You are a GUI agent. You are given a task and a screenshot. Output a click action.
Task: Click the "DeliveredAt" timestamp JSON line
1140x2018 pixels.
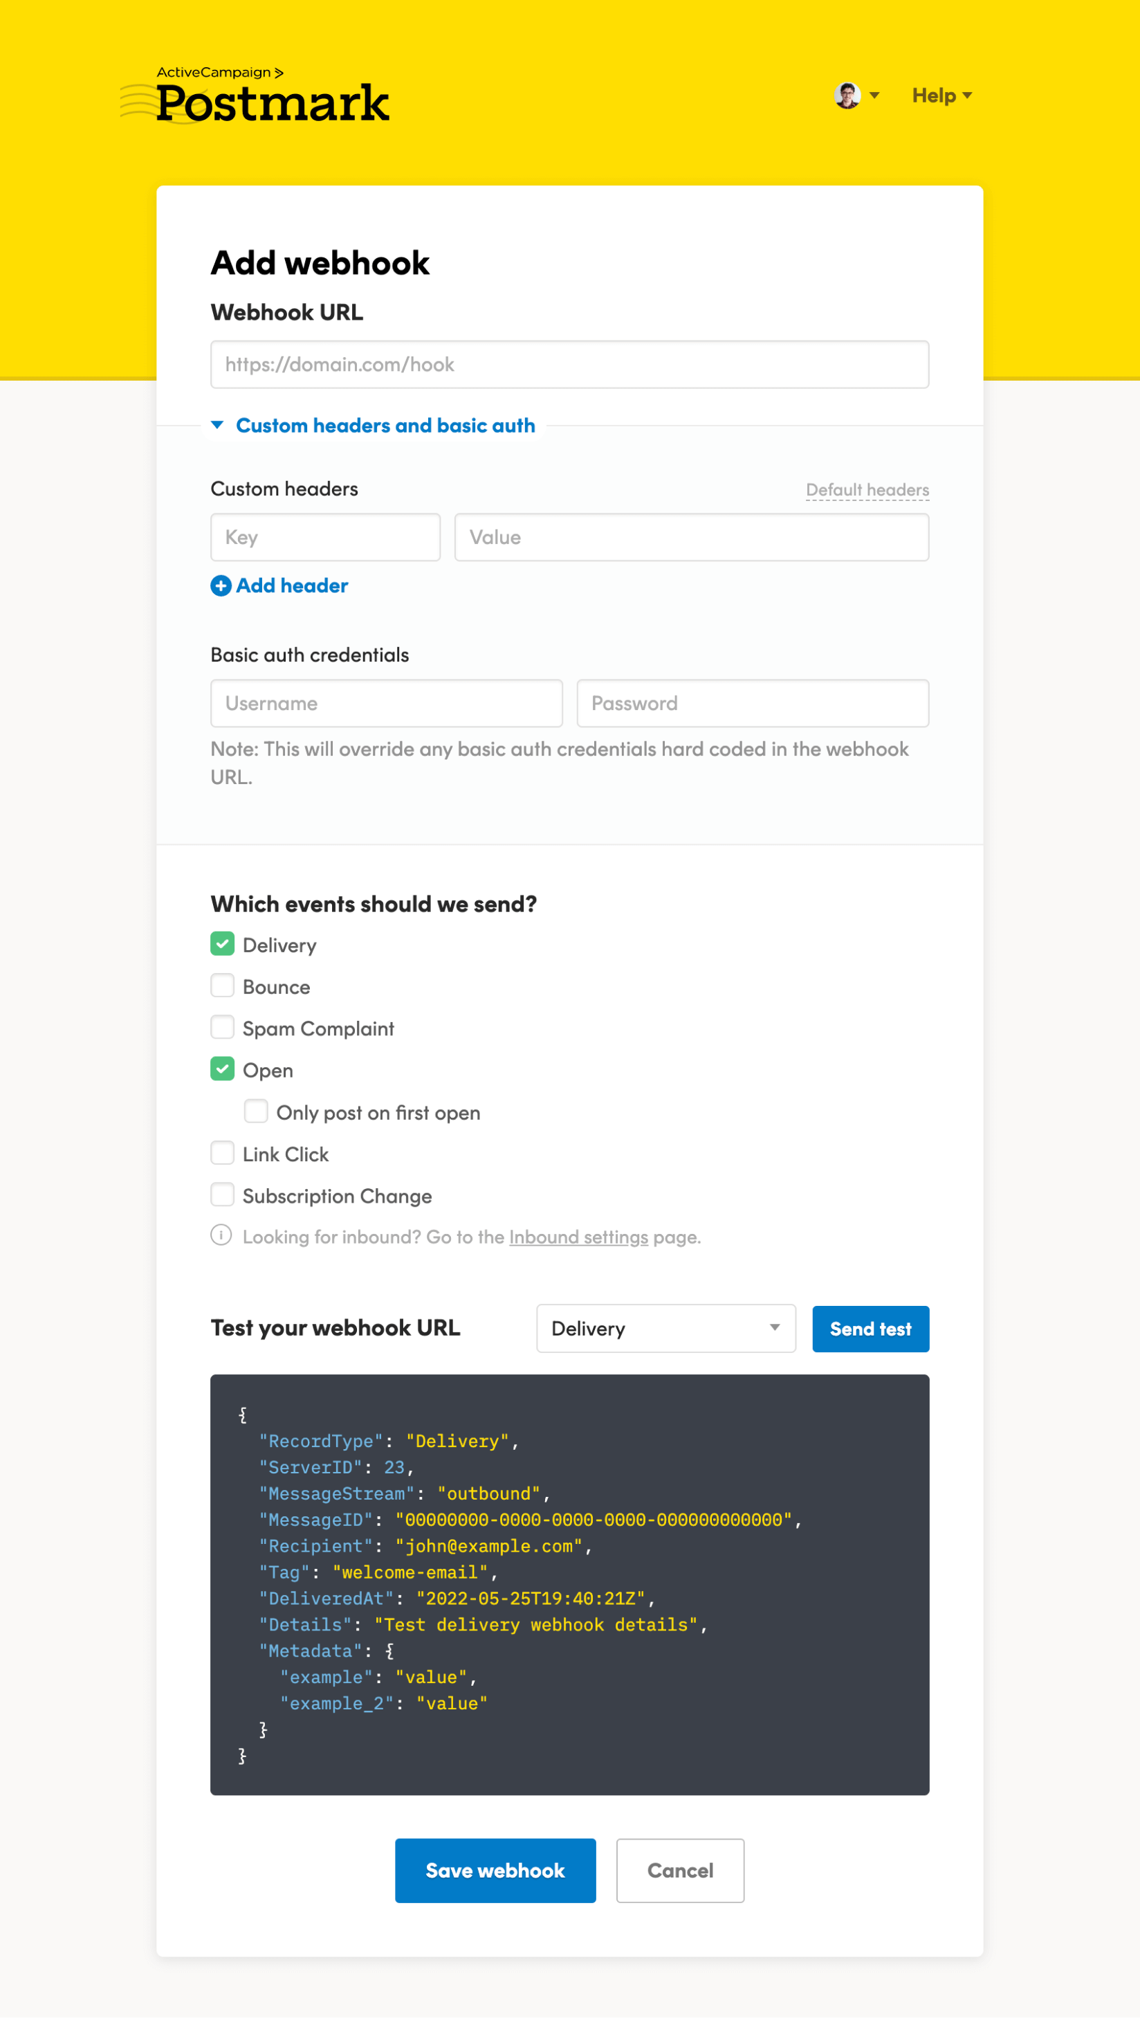(457, 1599)
